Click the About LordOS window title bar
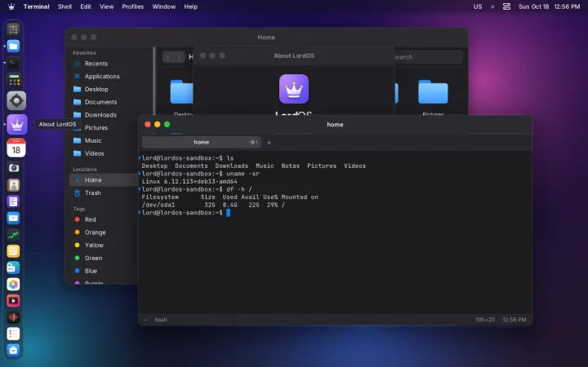588x367 pixels. coord(294,55)
